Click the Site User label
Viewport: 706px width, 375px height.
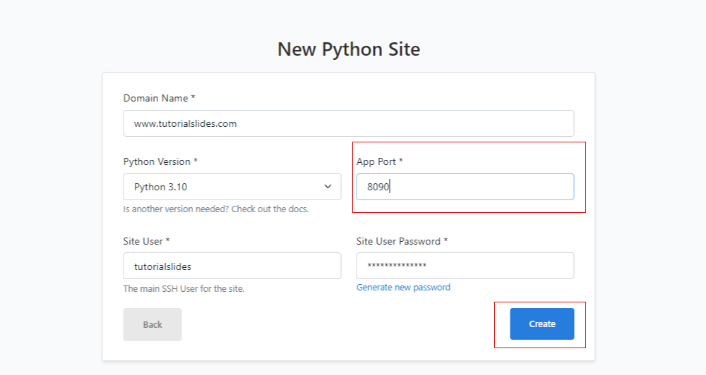pyautogui.click(x=146, y=241)
